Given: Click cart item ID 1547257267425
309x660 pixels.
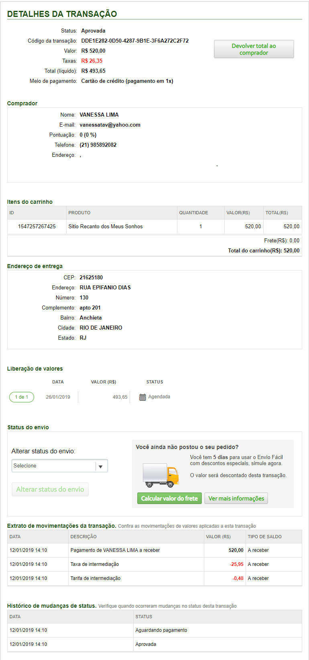Looking at the screenshot, I should (37, 227).
